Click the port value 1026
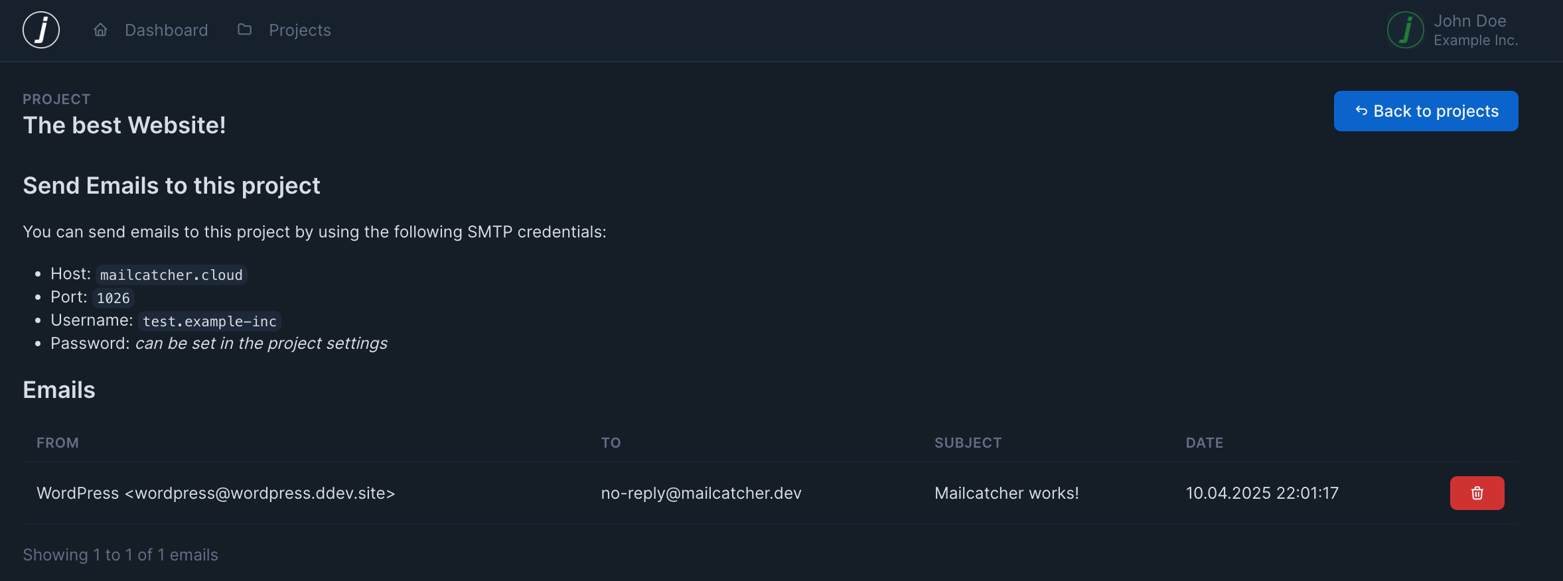 coord(113,298)
